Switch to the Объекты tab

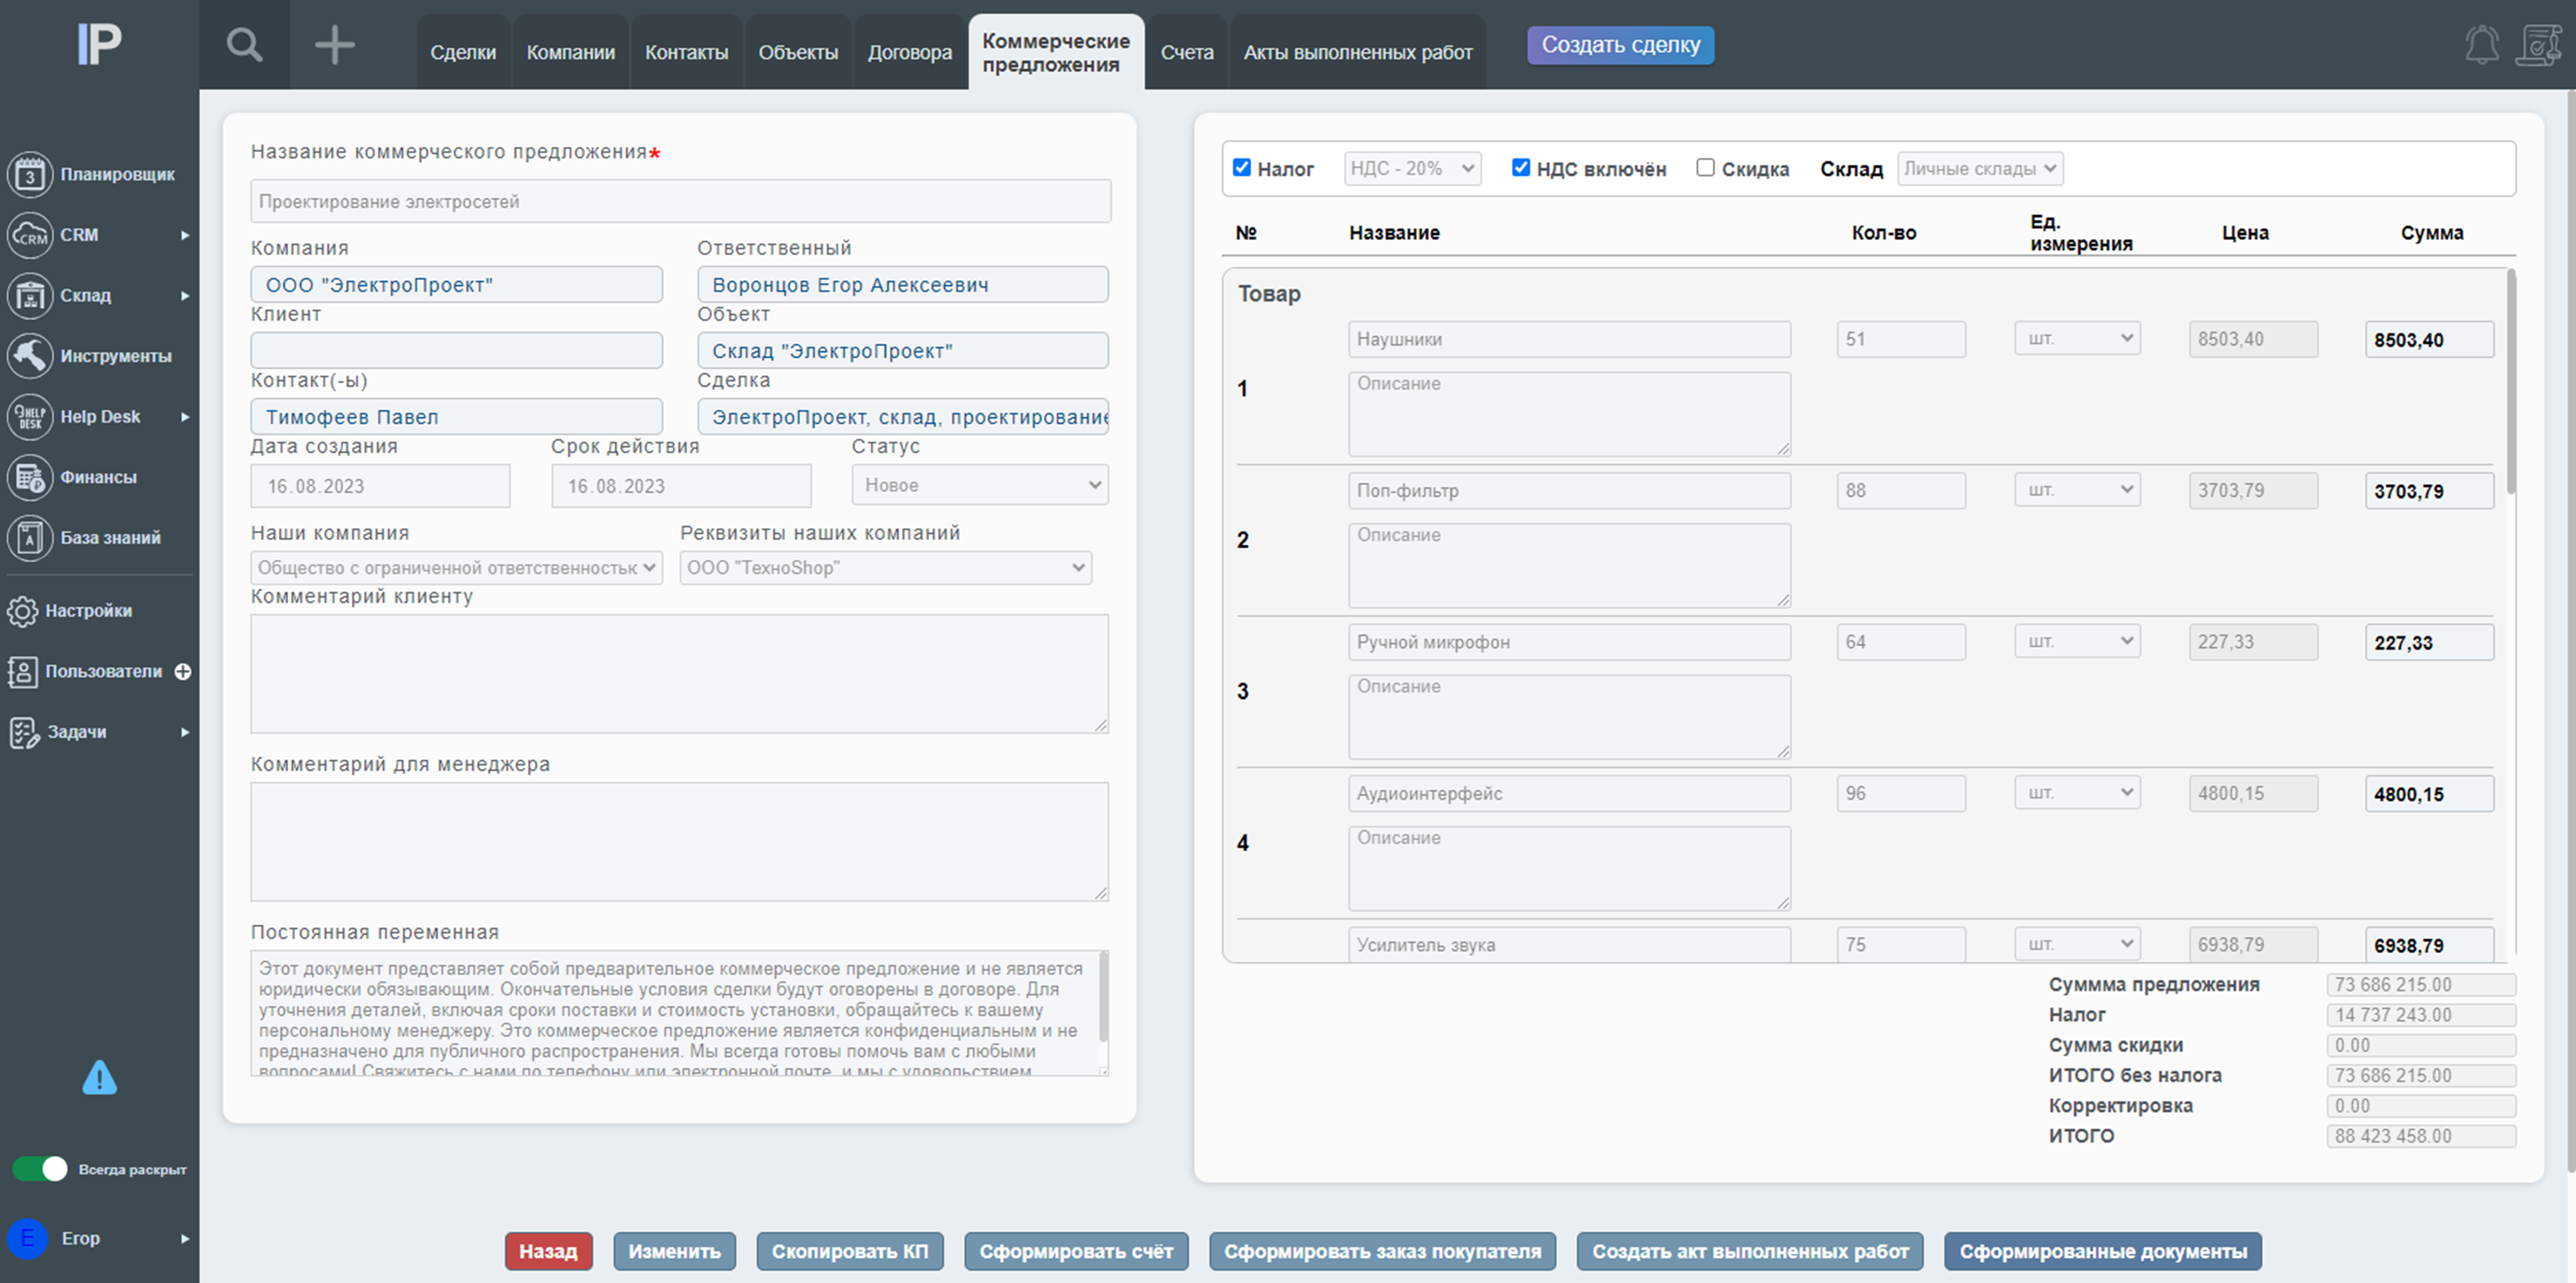tap(798, 52)
